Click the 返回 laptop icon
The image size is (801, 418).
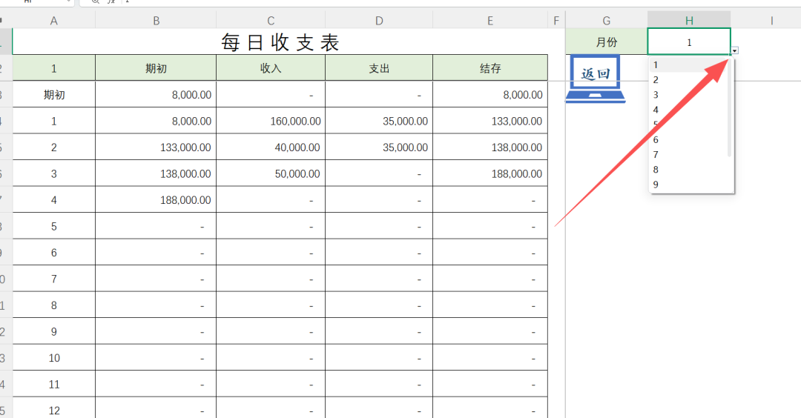click(x=595, y=79)
